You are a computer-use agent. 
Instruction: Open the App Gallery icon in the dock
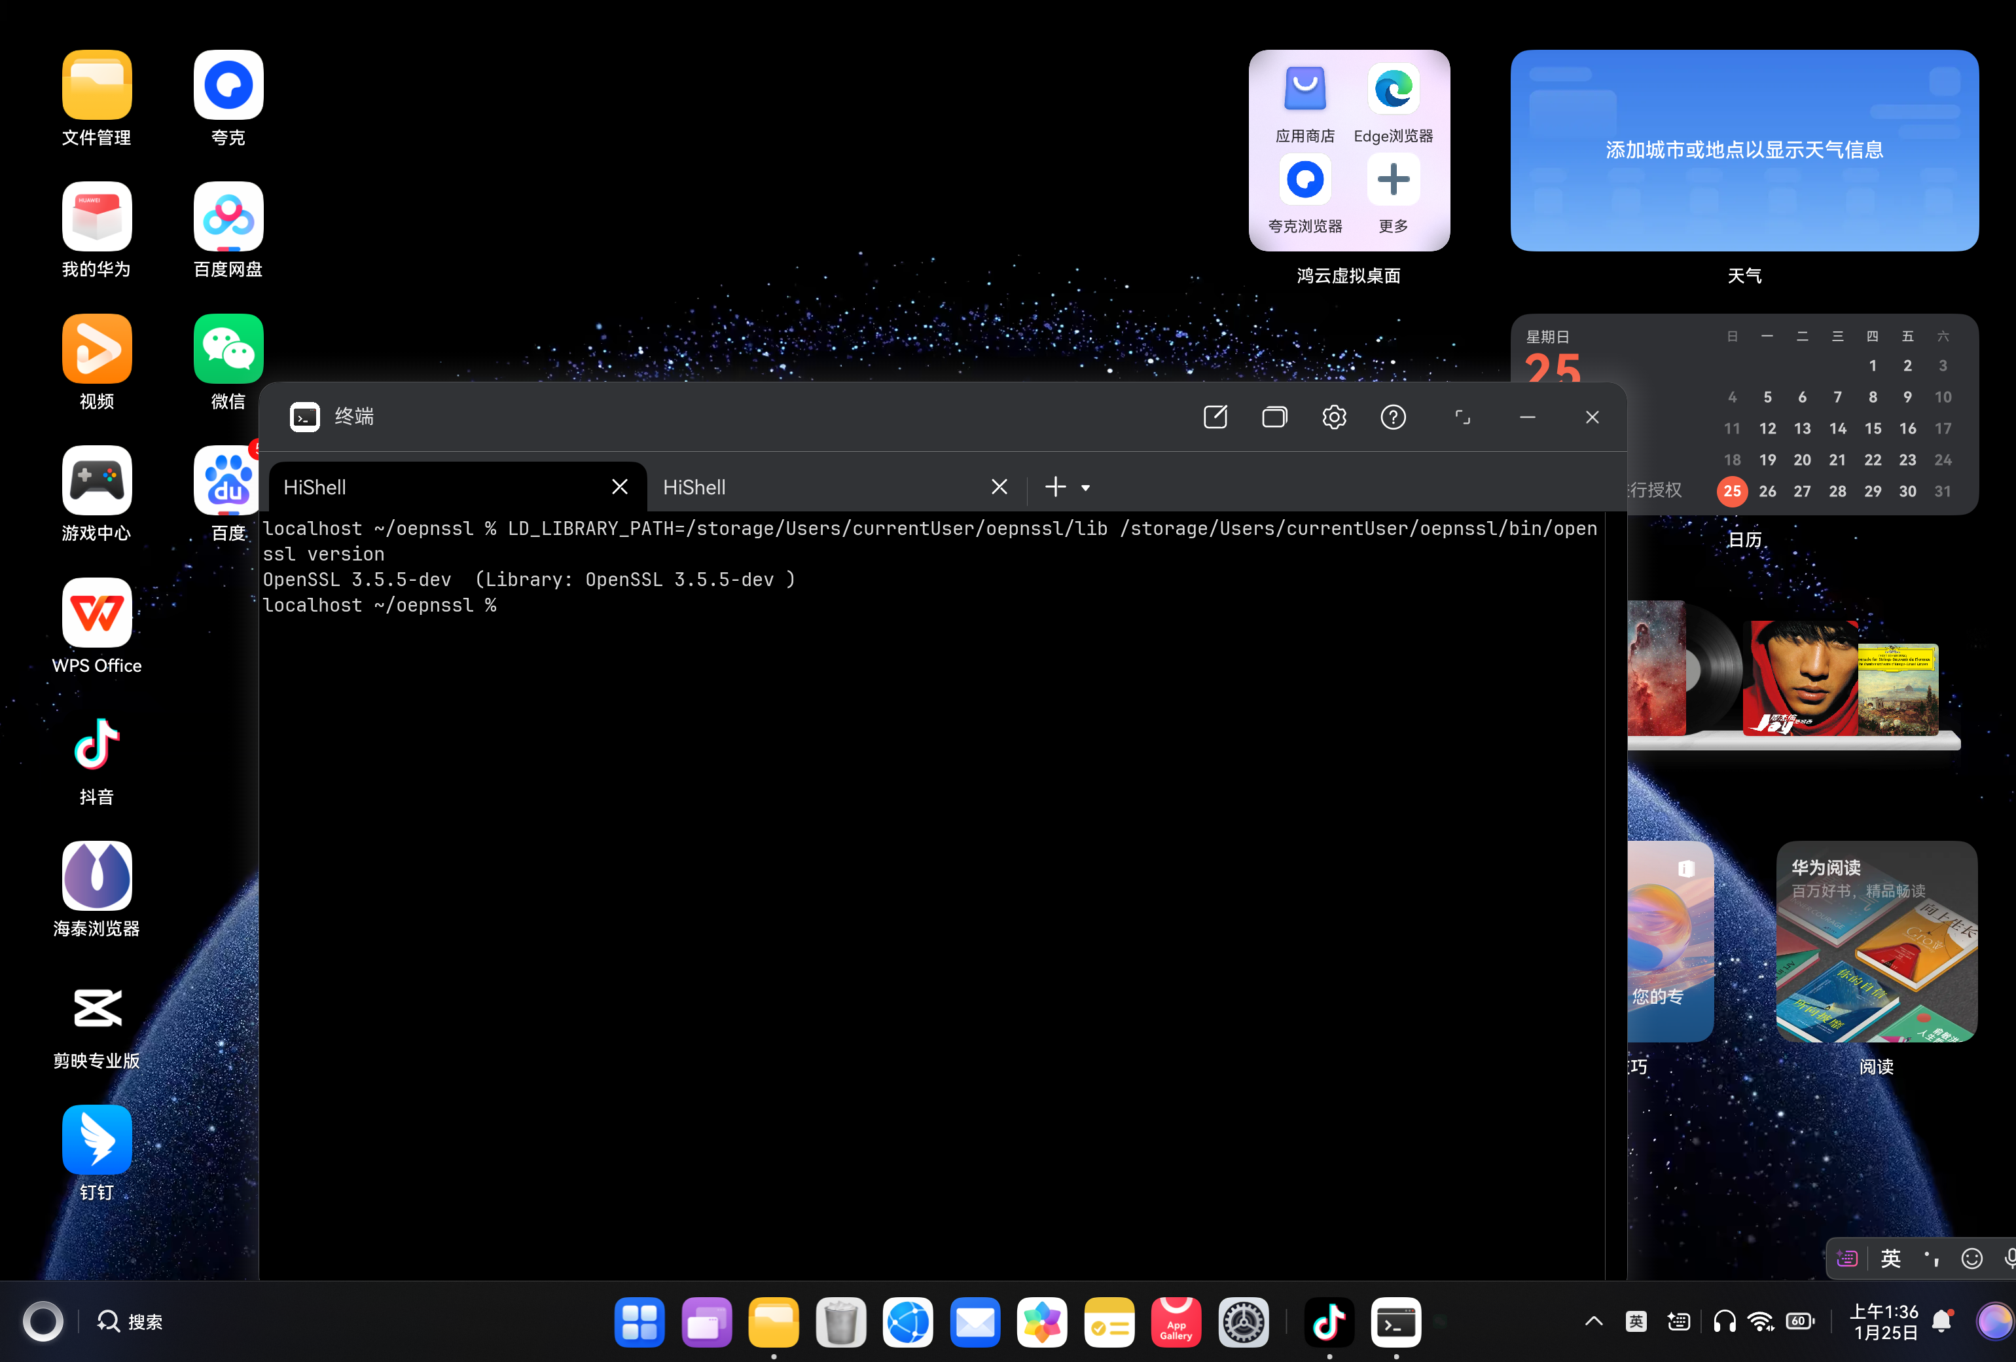1176,1322
